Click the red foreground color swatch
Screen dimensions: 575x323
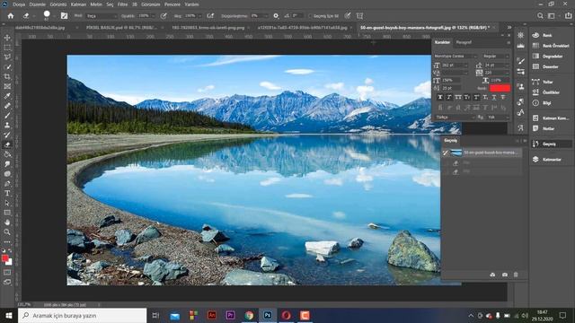click(4, 258)
